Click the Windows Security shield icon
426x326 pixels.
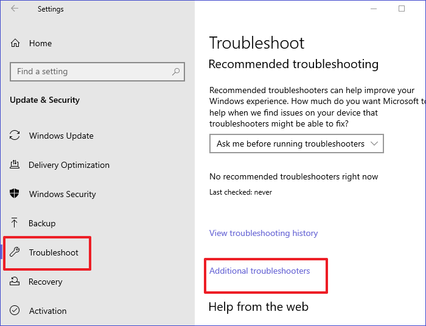click(x=15, y=194)
